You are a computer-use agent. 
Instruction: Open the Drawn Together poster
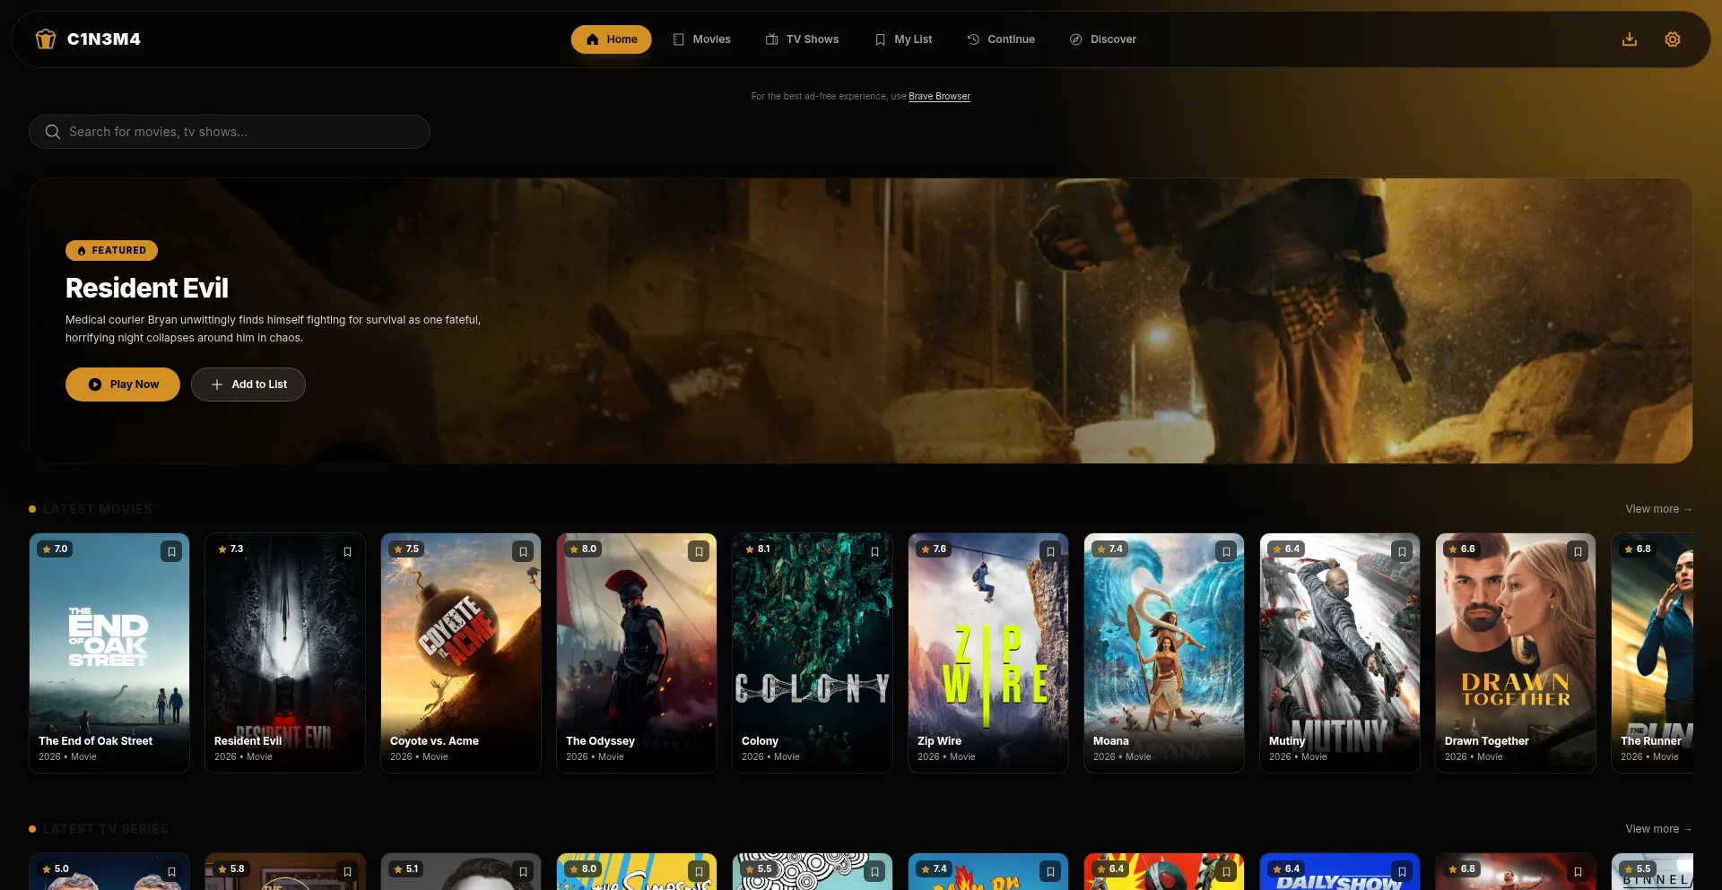pyautogui.click(x=1516, y=653)
